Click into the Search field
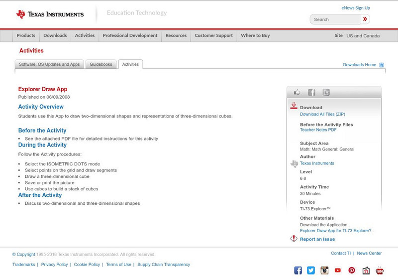398x280 pixels. (335, 19)
